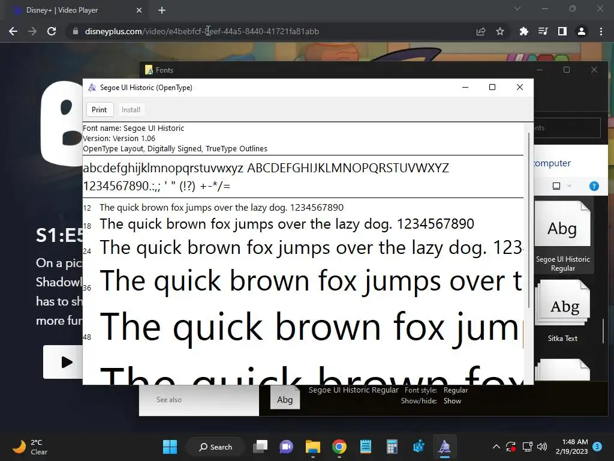Open Chat app on taskbar
This screenshot has height=461, width=614.
coord(286,447)
